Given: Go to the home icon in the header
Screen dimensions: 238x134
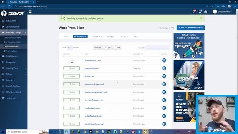Looking at the screenshot, I should coord(206,12).
